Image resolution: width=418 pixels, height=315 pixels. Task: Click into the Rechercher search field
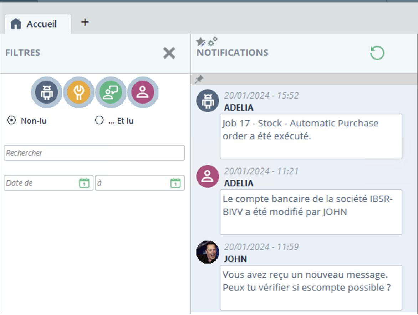[94, 153]
